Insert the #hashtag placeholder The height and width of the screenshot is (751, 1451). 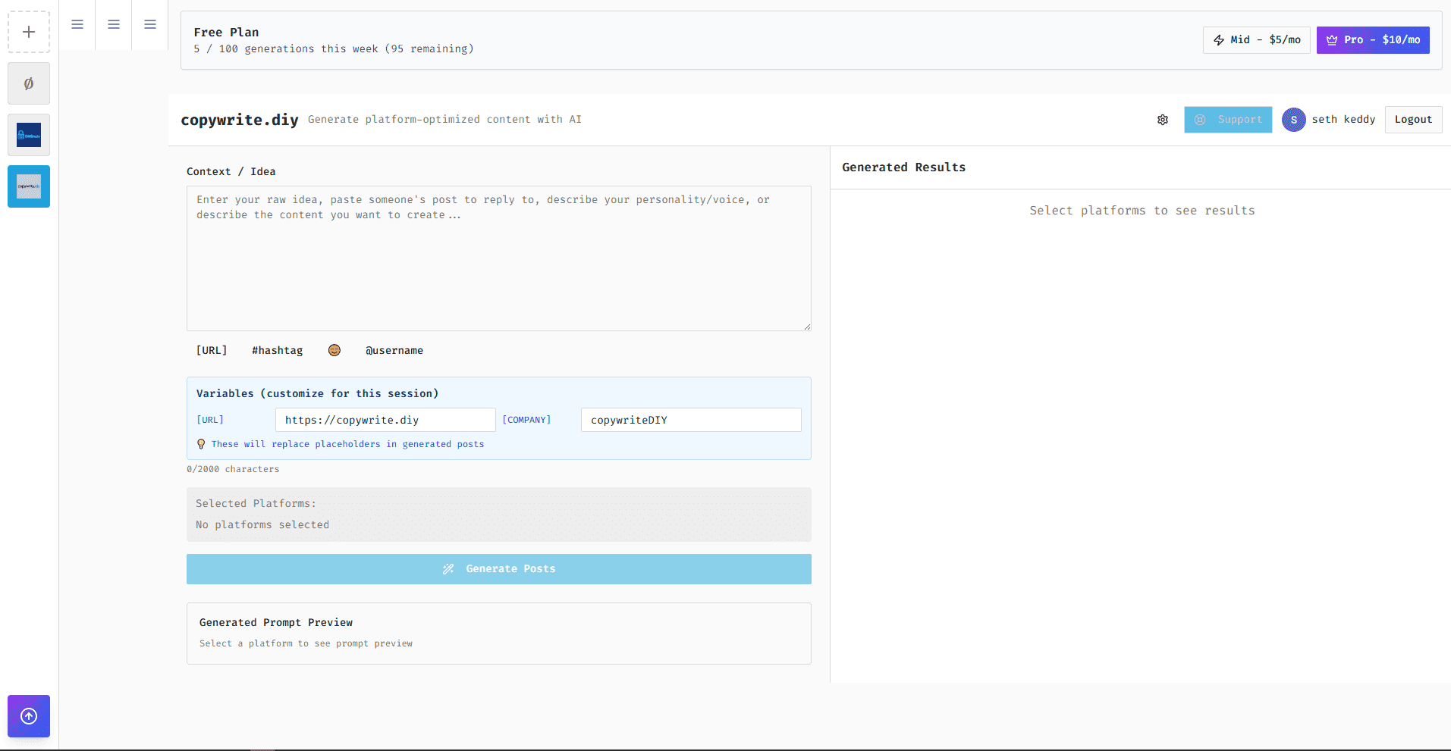pos(278,350)
